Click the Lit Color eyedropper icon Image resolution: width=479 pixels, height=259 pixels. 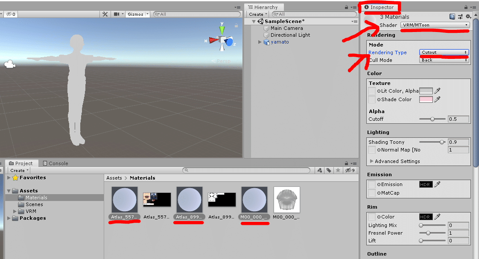438,91
